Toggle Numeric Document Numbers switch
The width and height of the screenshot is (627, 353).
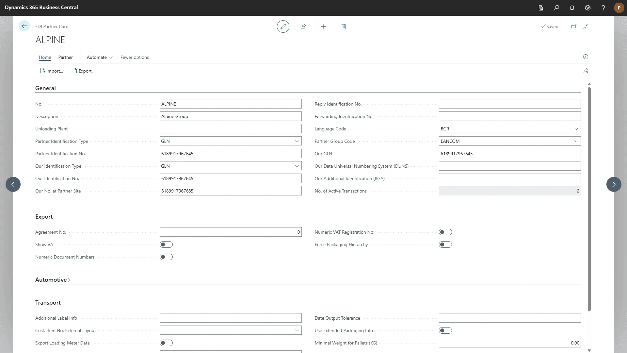click(166, 257)
